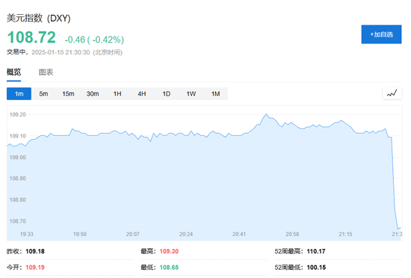
Task: Click the change value -0.46 ( -0.42%)
Action: (94, 40)
